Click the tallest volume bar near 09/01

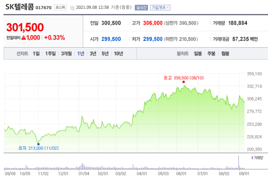pos(239,162)
